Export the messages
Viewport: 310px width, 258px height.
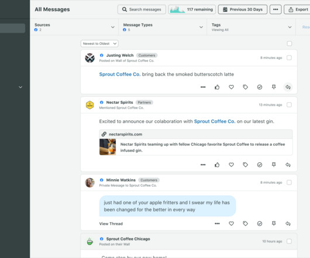tap(298, 9)
